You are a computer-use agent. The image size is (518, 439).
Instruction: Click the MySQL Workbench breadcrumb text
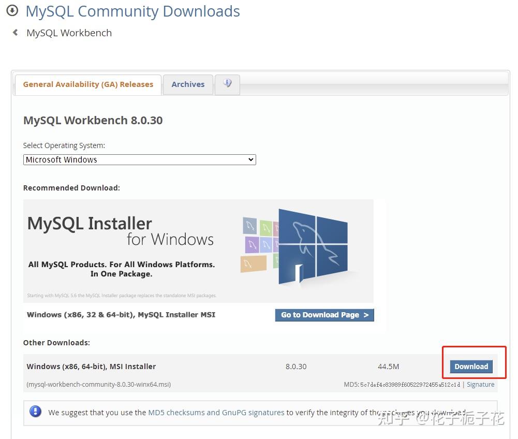tap(69, 32)
